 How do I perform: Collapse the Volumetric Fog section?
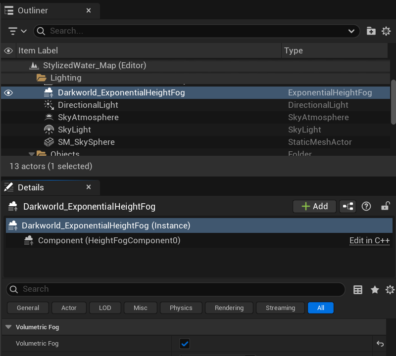pyautogui.click(x=8, y=327)
